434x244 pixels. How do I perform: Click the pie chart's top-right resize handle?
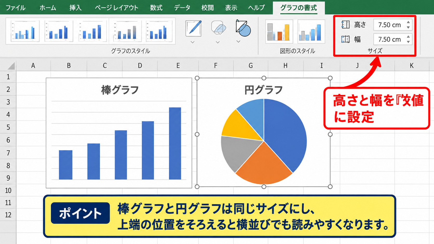pyautogui.click(x=330, y=78)
